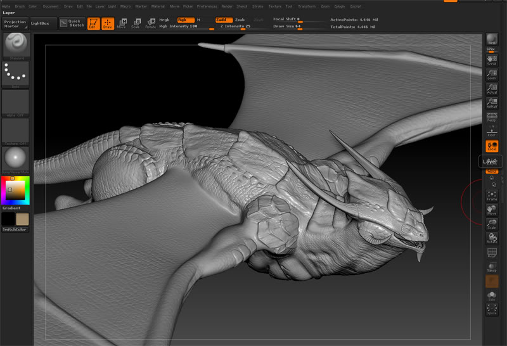This screenshot has height=346, width=507.
Task: Toggle the Mrgb mode
Action: (x=164, y=20)
